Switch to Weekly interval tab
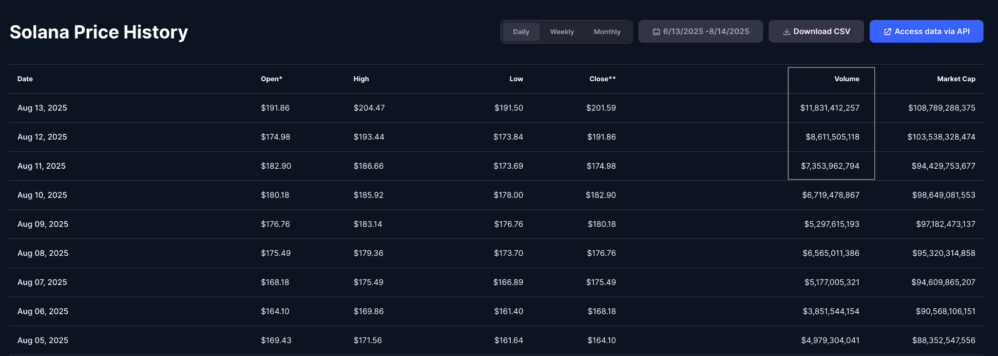998x356 pixels. point(562,32)
